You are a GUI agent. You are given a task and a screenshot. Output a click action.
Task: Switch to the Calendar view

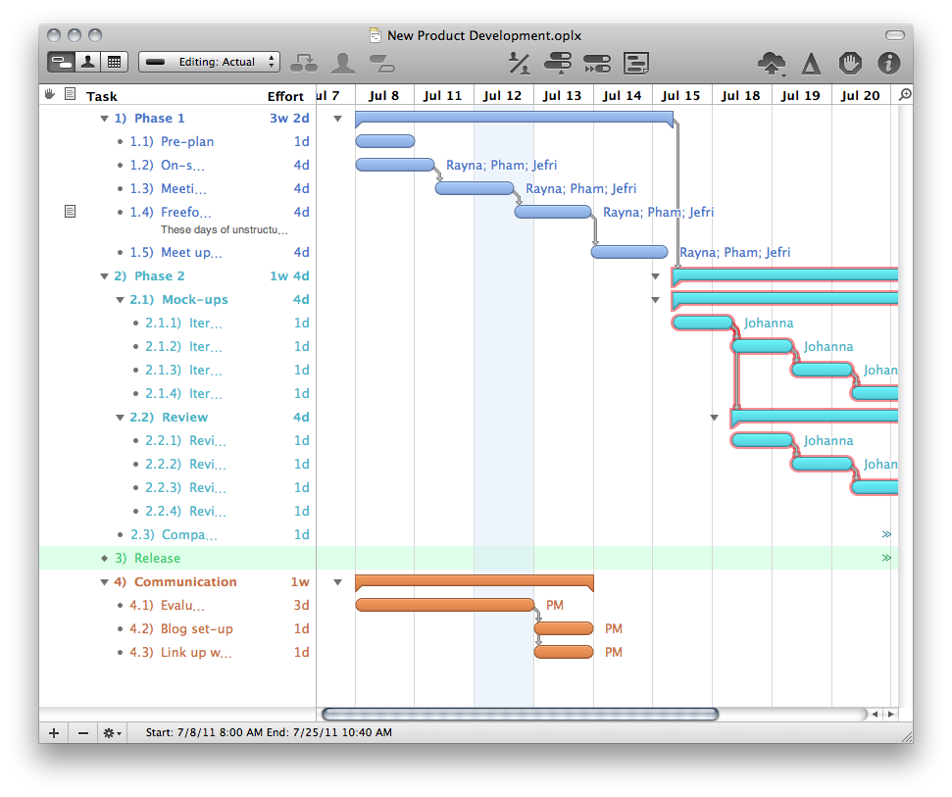[x=114, y=62]
